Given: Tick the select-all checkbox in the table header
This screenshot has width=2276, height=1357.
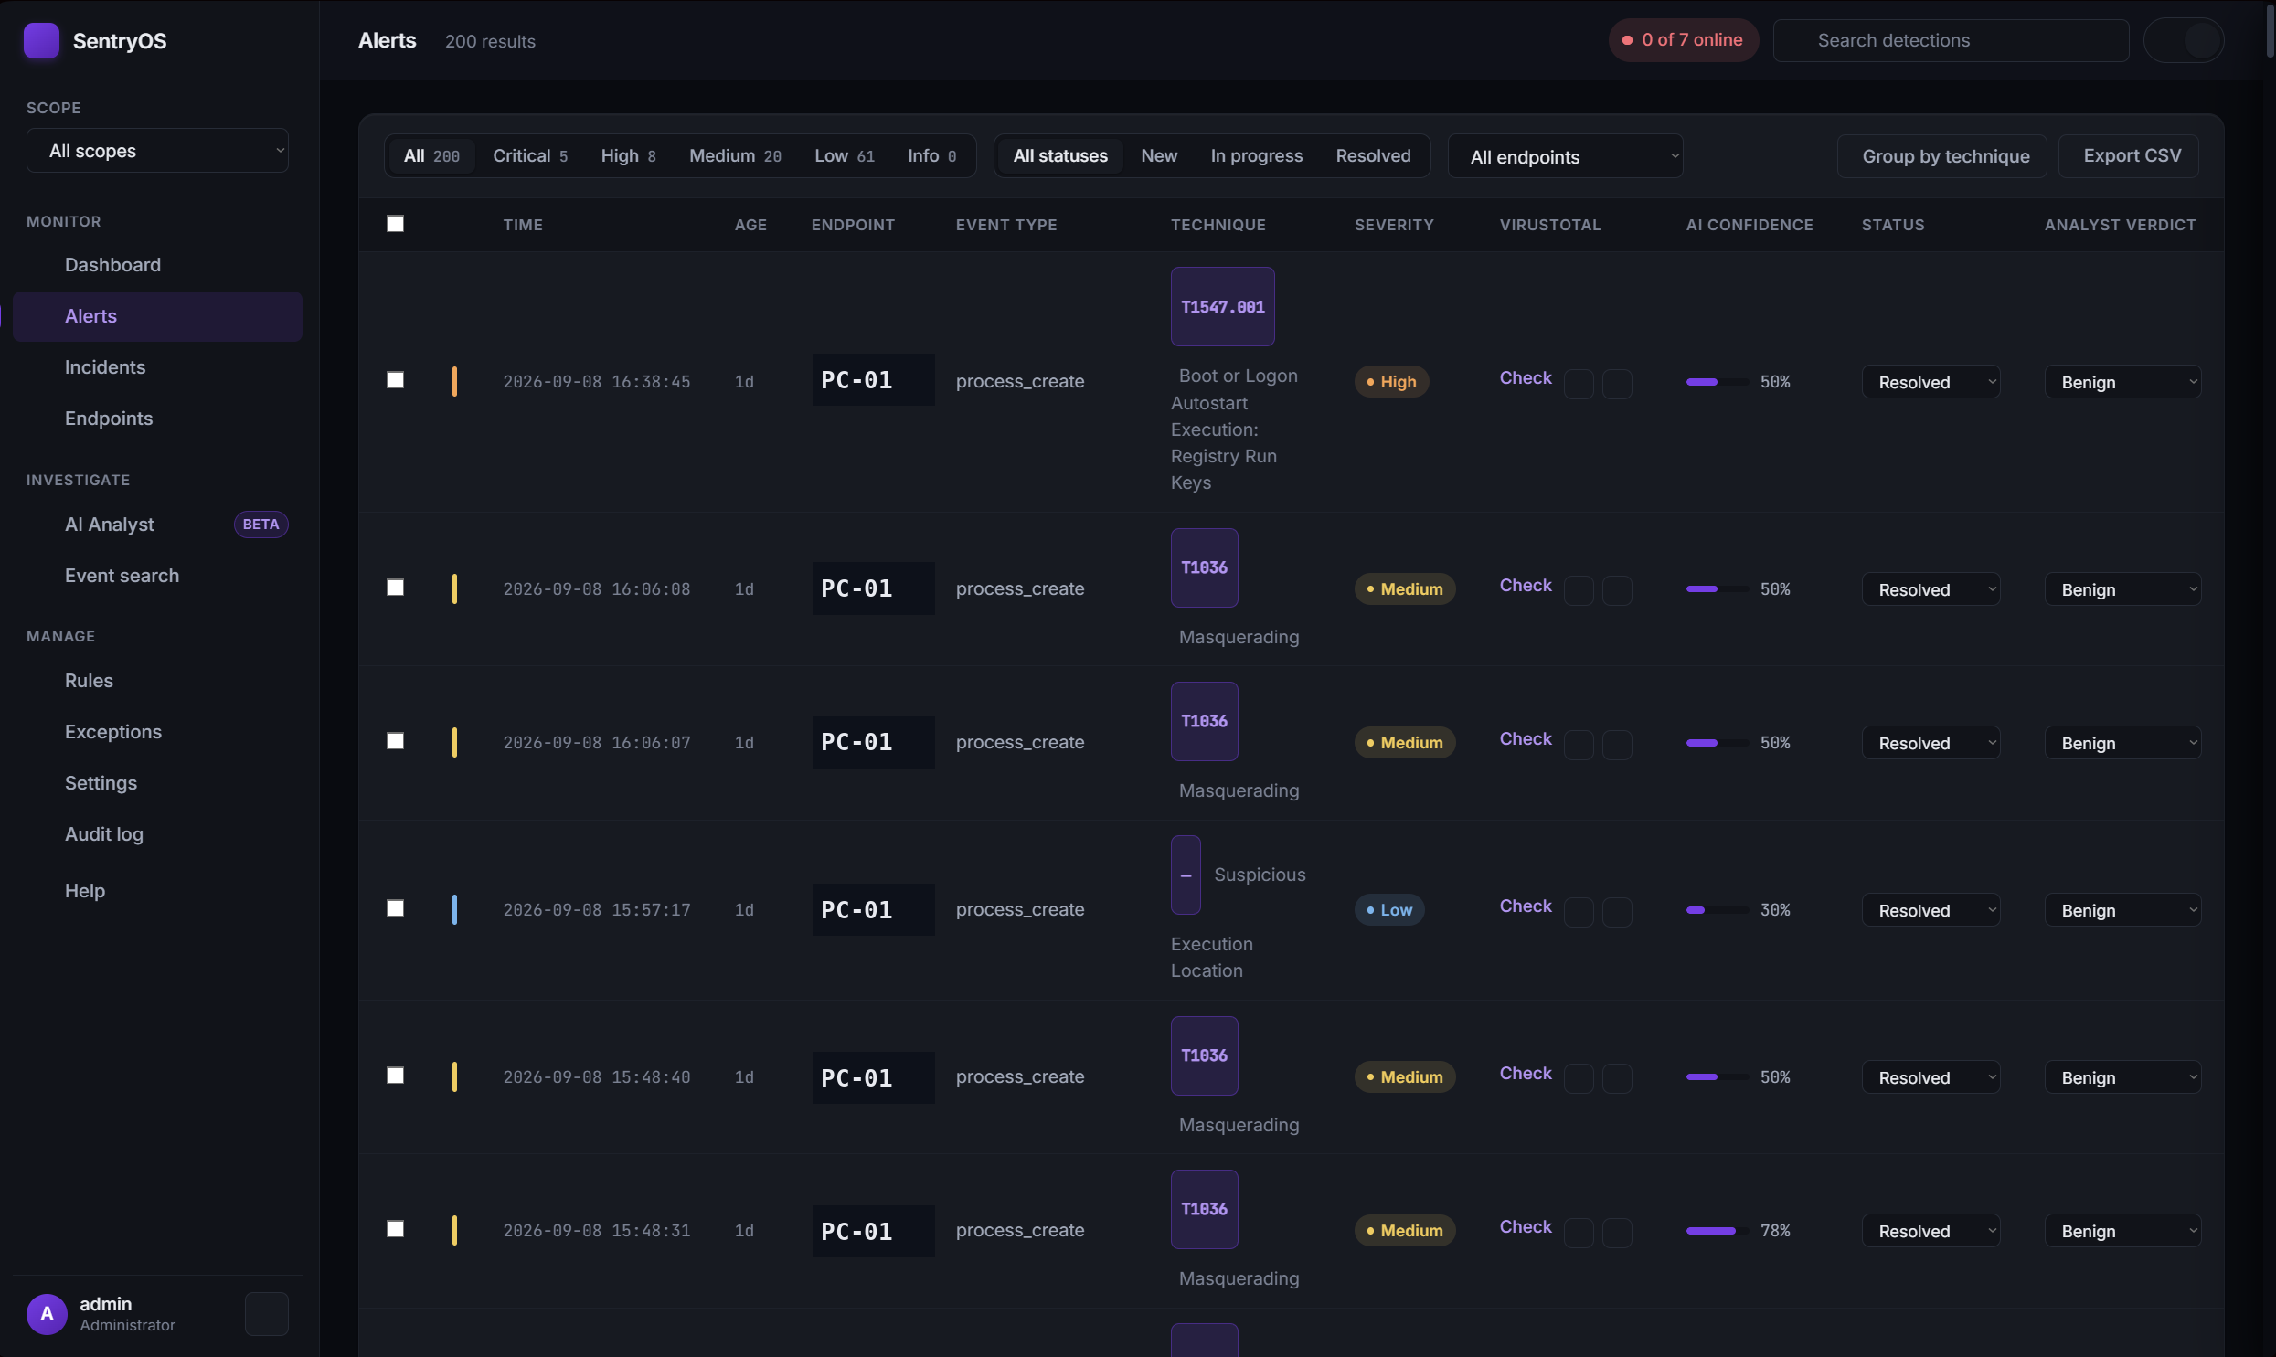Looking at the screenshot, I should tap(395, 224).
